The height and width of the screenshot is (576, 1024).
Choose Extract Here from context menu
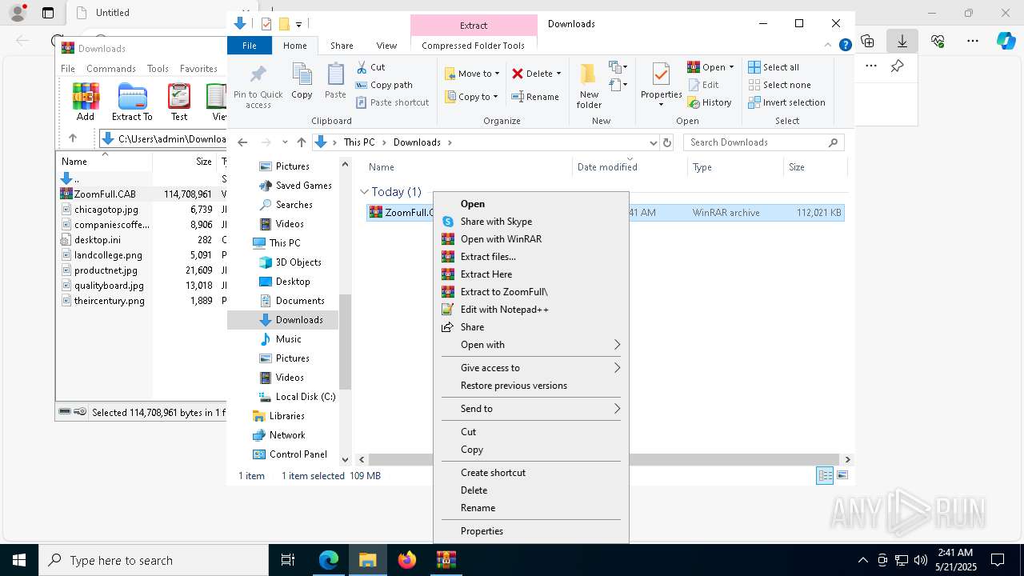point(531,274)
